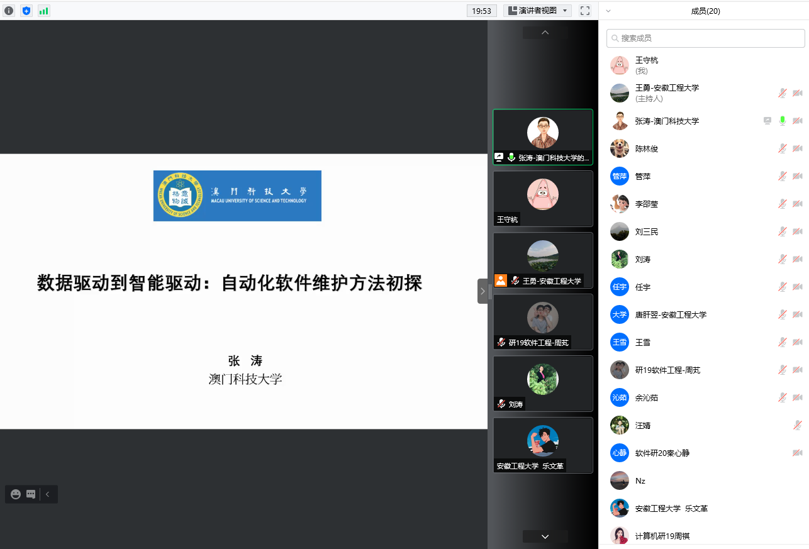Click 李邵莹's avatar in member list
809x549 pixels.
[620, 204]
